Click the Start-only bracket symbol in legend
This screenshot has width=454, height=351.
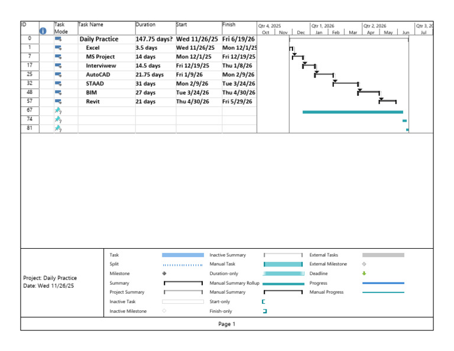tap(264, 301)
